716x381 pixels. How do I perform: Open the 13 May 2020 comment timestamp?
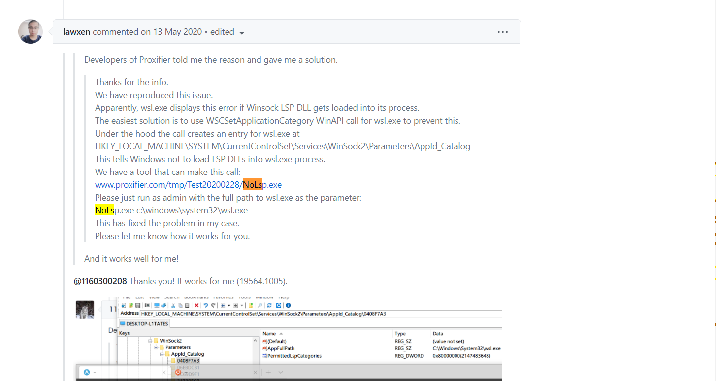click(177, 32)
